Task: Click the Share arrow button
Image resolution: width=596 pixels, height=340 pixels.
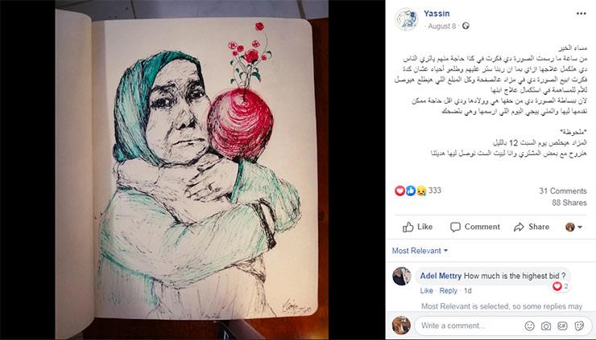Action: (x=532, y=227)
